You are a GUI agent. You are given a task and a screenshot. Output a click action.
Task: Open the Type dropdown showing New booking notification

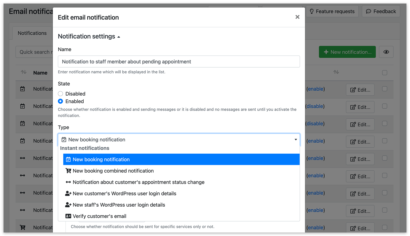pyautogui.click(x=179, y=140)
